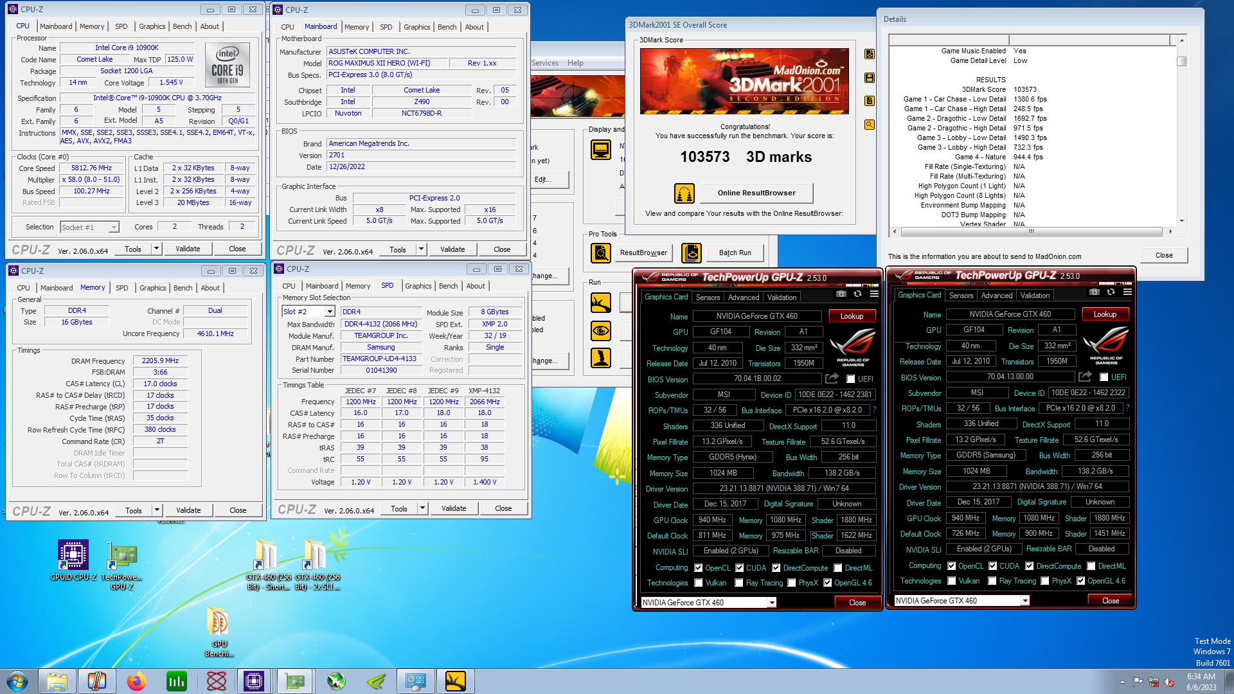The height and width of the screenshot is (694, 1234).
Task: Open Firefox from the taskbar
Action: pyautogui.click(x=136, y=681)
